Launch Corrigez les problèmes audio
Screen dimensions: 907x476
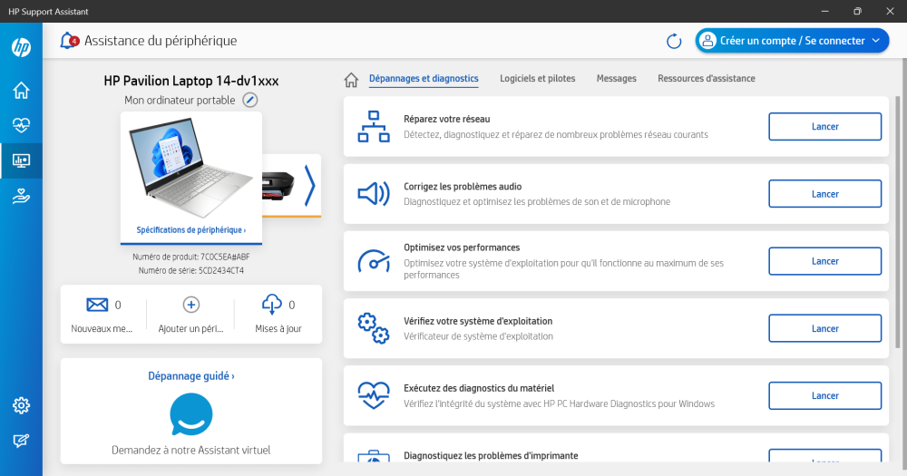[x=824, y=194]
